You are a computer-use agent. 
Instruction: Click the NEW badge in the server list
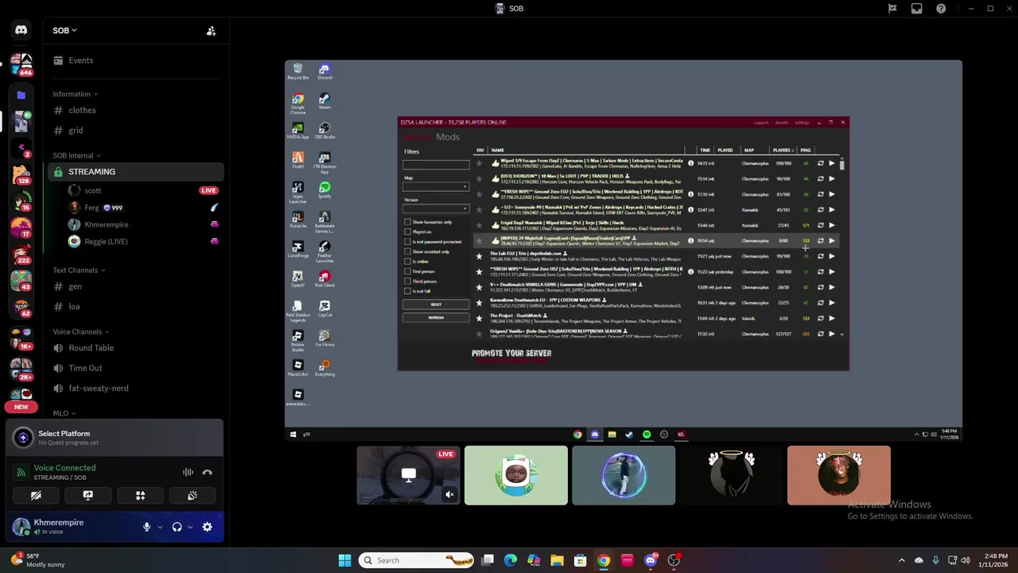coord(21,407)
